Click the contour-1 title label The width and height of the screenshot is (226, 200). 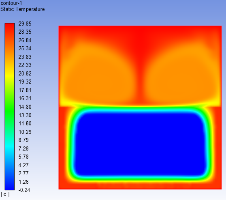[11, 3]
